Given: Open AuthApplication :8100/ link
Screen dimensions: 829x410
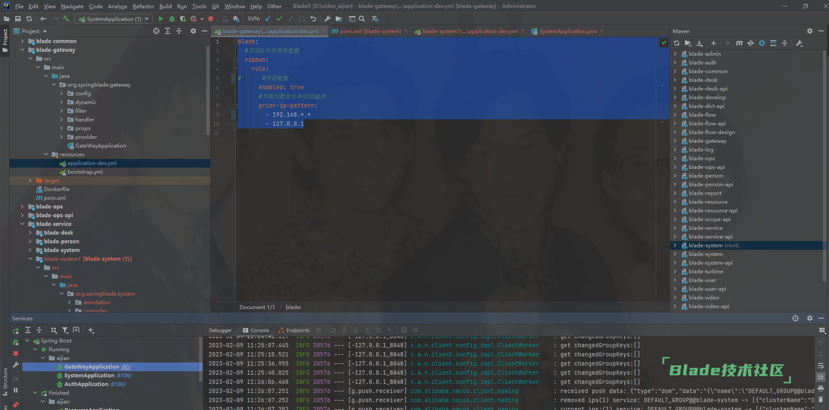Looking at the screenshot, I should click(x=118, y=384).
